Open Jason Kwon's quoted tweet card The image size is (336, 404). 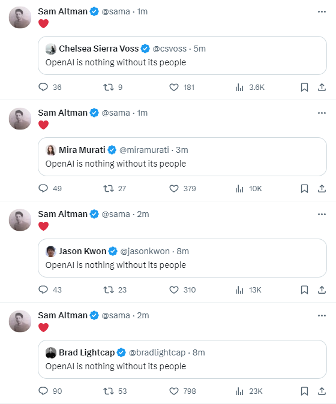click(x=182, y=258)
